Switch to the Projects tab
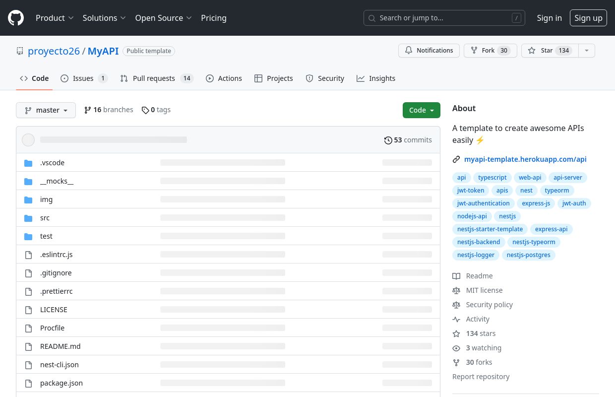Screen dimensions: 615x397 click(273, 78)
